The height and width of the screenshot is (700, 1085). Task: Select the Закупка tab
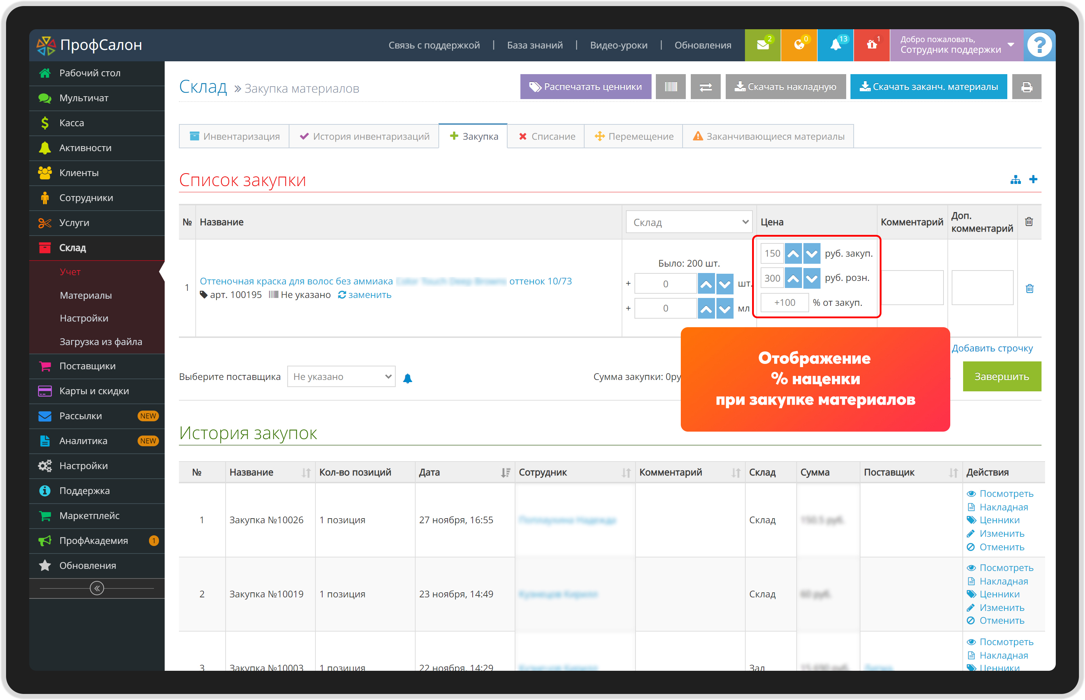[x=473, y=137]
